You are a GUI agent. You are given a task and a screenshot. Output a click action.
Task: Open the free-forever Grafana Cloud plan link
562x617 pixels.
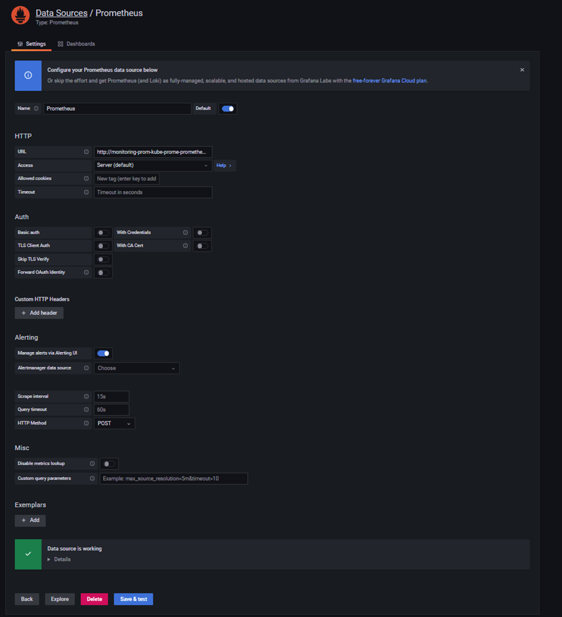pyautogui.click(x=389, y=81)
